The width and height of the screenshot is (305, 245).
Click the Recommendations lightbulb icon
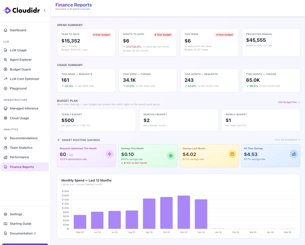tap(5, 138)
